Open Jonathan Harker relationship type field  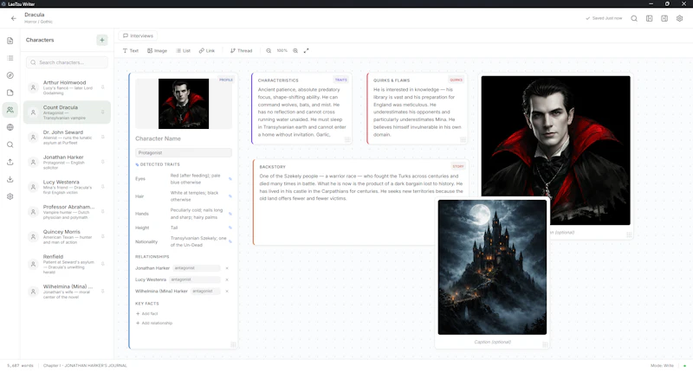197,268
